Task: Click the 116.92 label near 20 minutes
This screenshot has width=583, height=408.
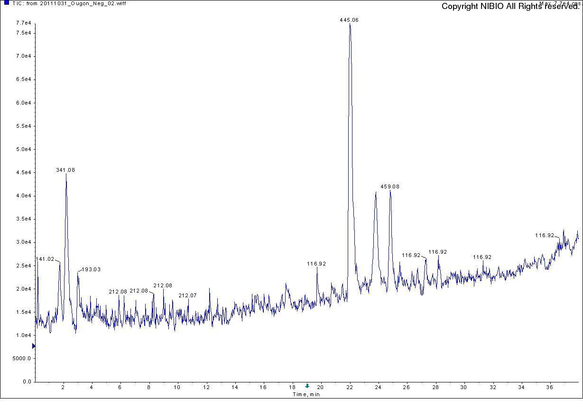Action: tap(316, 264)
